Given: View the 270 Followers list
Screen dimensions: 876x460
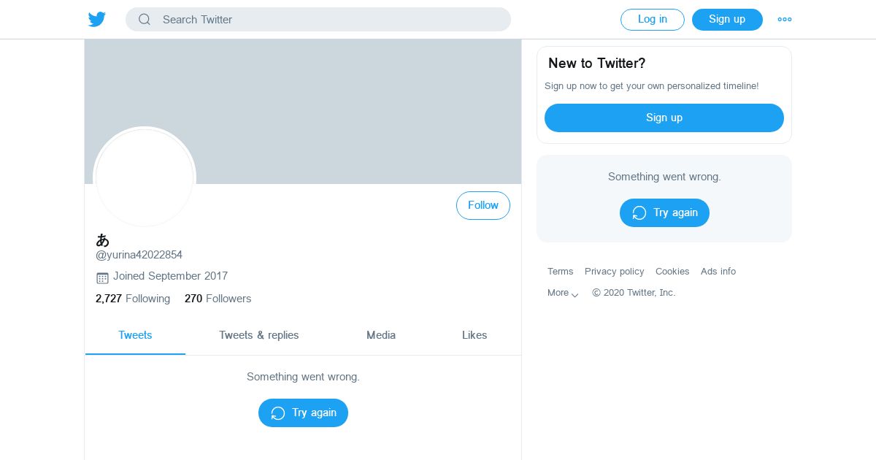Looking at the screenshot, I should tap(218, 299).
